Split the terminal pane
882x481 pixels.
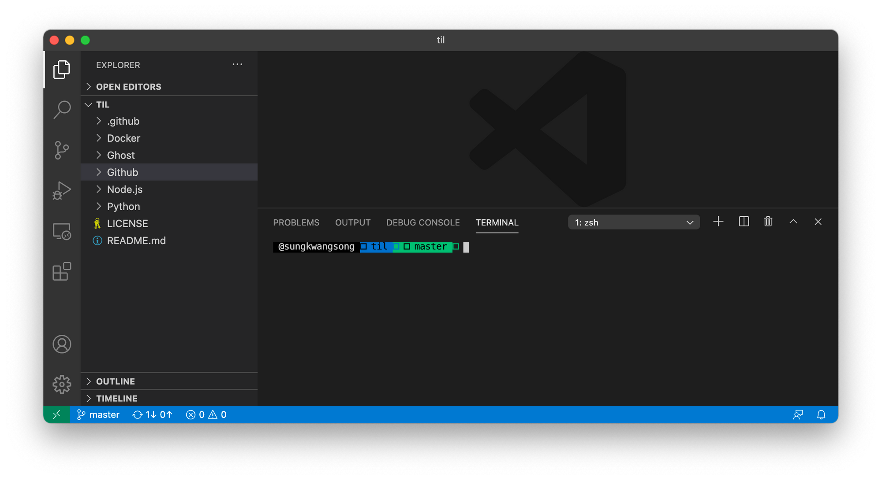click(x=744, y=222)
